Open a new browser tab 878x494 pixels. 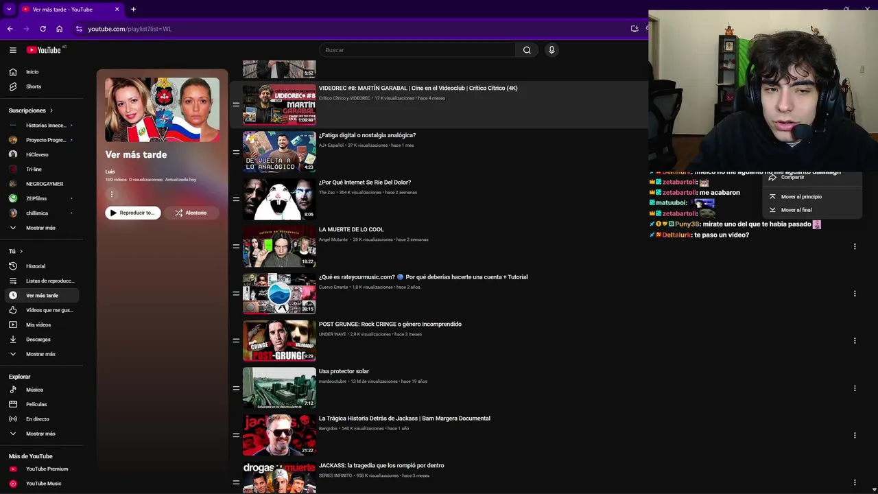point(133,9)
